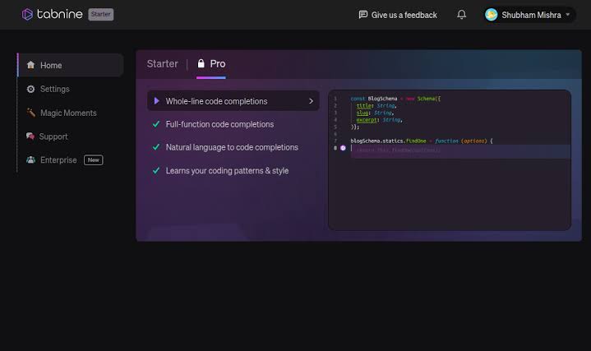The image size is (591, 351).
Task: Click the Settings gear icon
Action: (31, 89)
